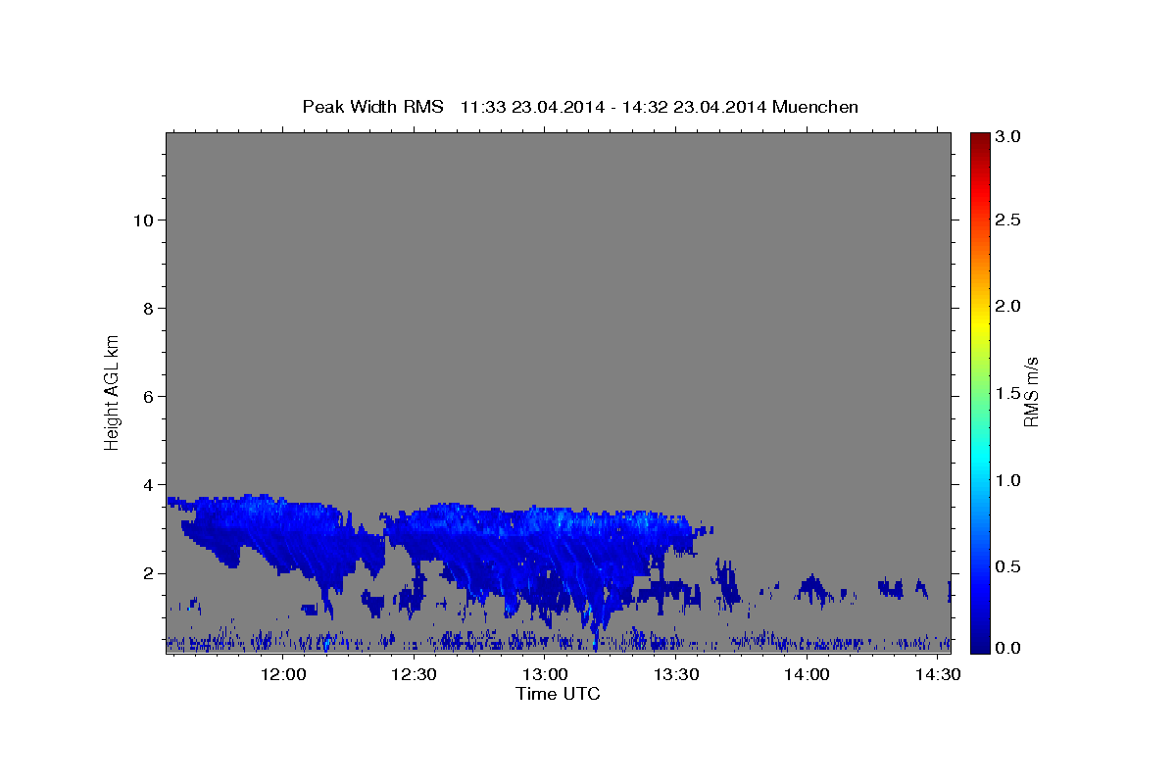The height and width of the screenshot is (784, 1176).
Task: Click the dark blue bottom of colorbar
Action: (x=979, y=644)
